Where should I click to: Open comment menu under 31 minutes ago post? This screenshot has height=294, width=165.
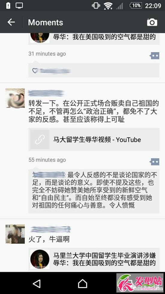(154, 56)
